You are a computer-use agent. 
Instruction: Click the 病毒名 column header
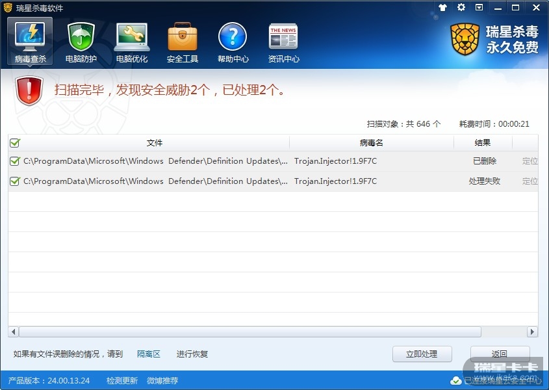[x=372, y=142]
